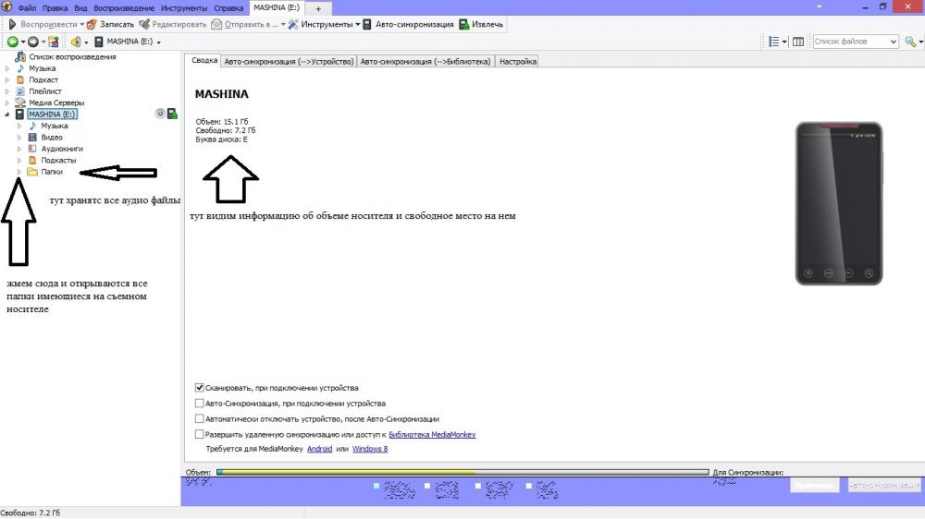Open the view mode dropdown arrow
The image size is (925, 519).
tap(784, 42)
